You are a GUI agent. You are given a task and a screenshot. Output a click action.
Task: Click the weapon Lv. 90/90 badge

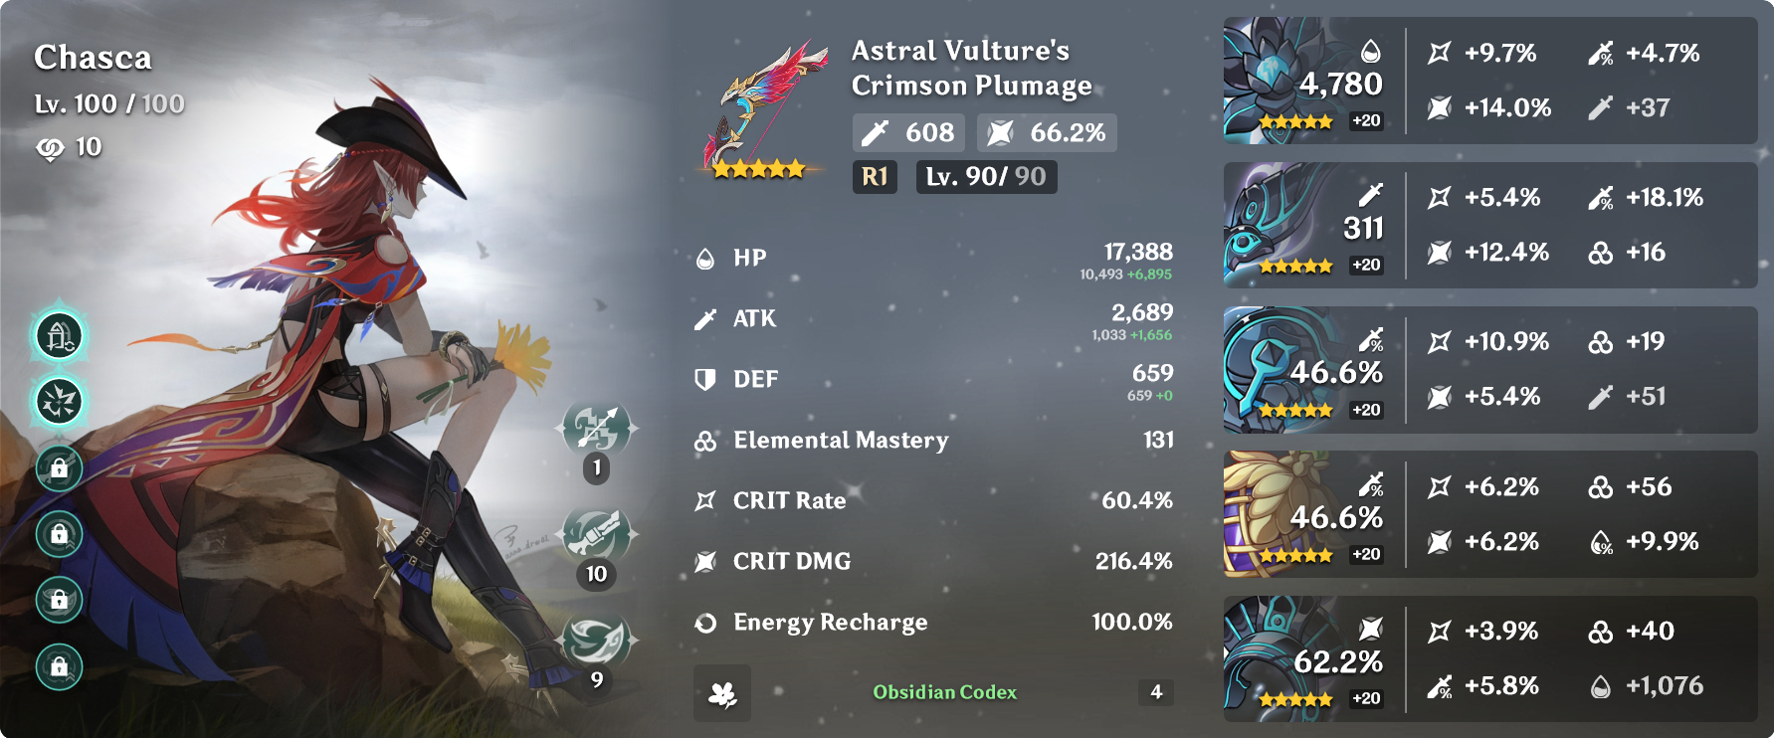click(x=986, y=177)
